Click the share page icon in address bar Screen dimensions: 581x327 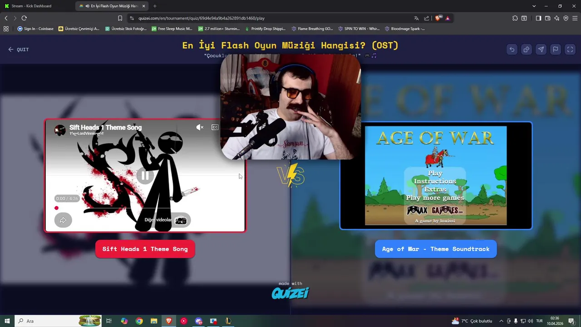427,18
